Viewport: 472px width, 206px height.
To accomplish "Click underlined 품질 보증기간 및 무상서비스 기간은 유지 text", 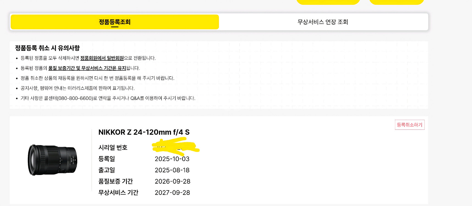I will coord(87,68).
